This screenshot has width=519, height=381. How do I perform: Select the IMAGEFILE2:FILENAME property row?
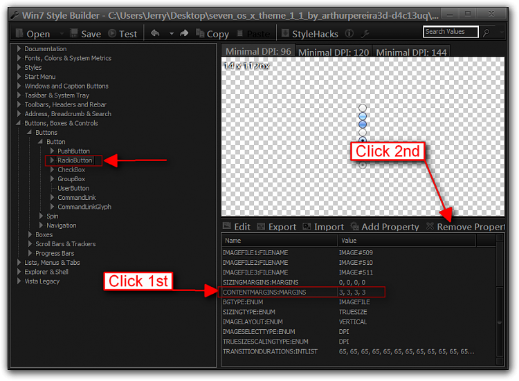358,263
